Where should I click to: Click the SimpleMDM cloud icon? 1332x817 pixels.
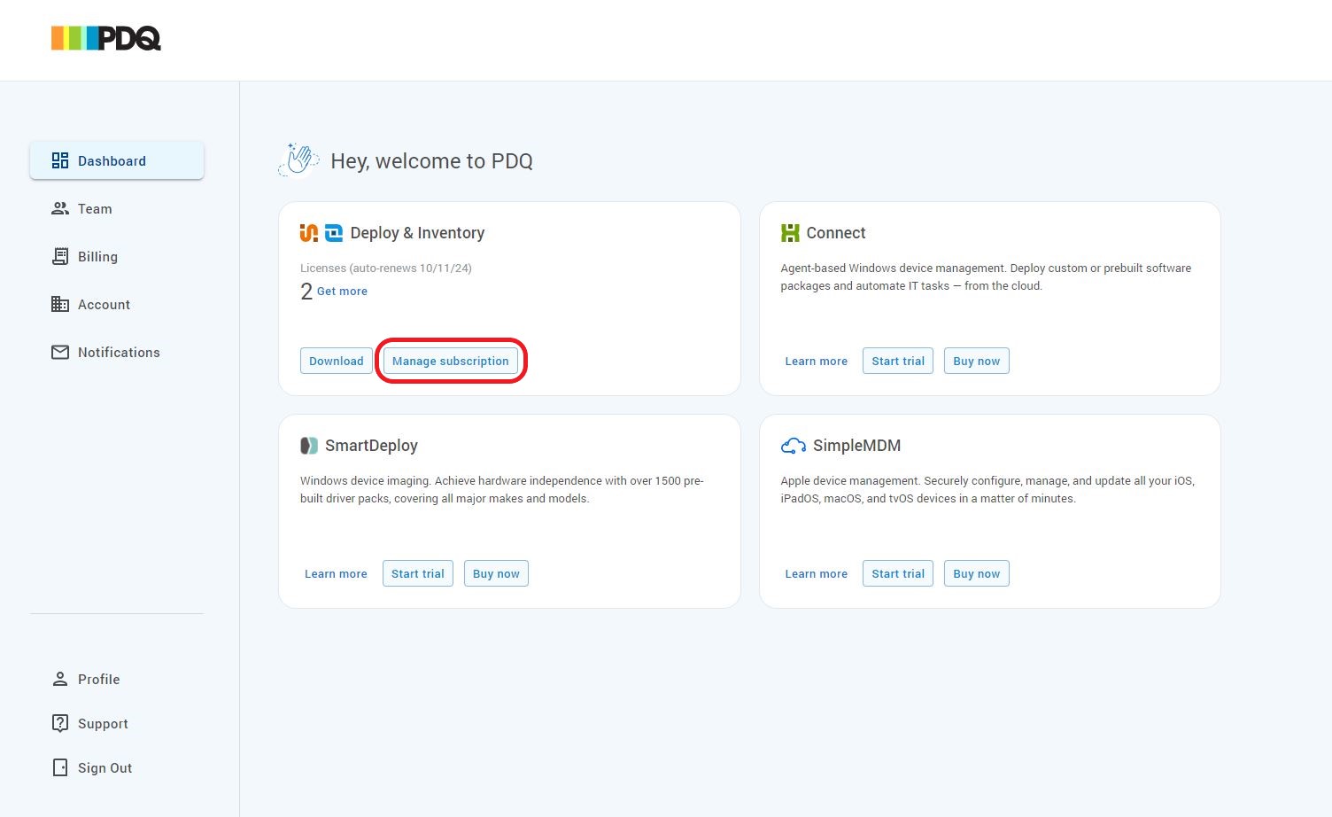click(794, 446)
